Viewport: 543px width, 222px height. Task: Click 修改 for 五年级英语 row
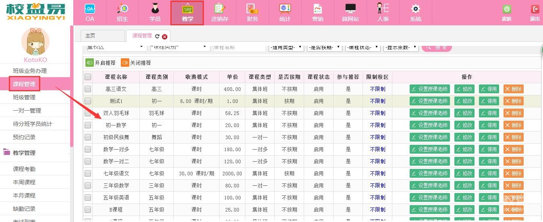tap(464, 198)
